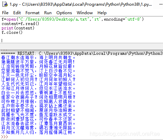Click output line starting with 白云一片去悠悠

38,93
